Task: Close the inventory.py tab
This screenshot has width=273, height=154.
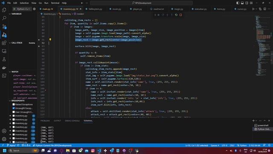Action: 81,9
